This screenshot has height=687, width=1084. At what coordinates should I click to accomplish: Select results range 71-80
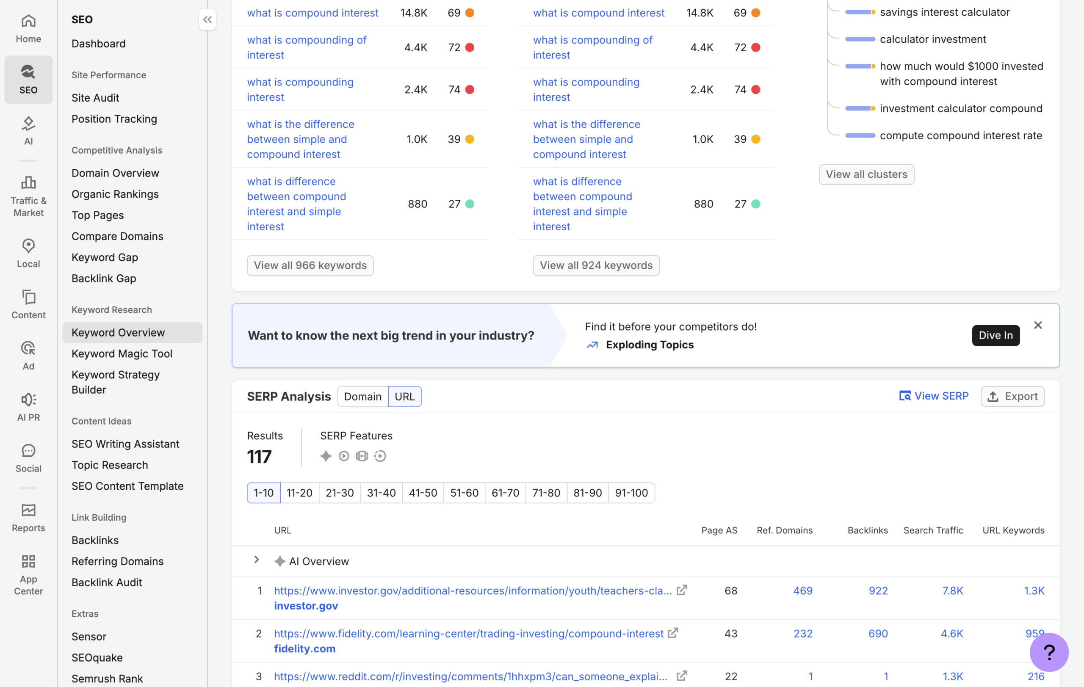coord(546,493)
